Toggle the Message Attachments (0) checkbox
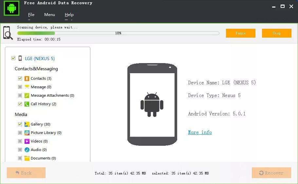This screenshot has height=184, width=298. 20,95
